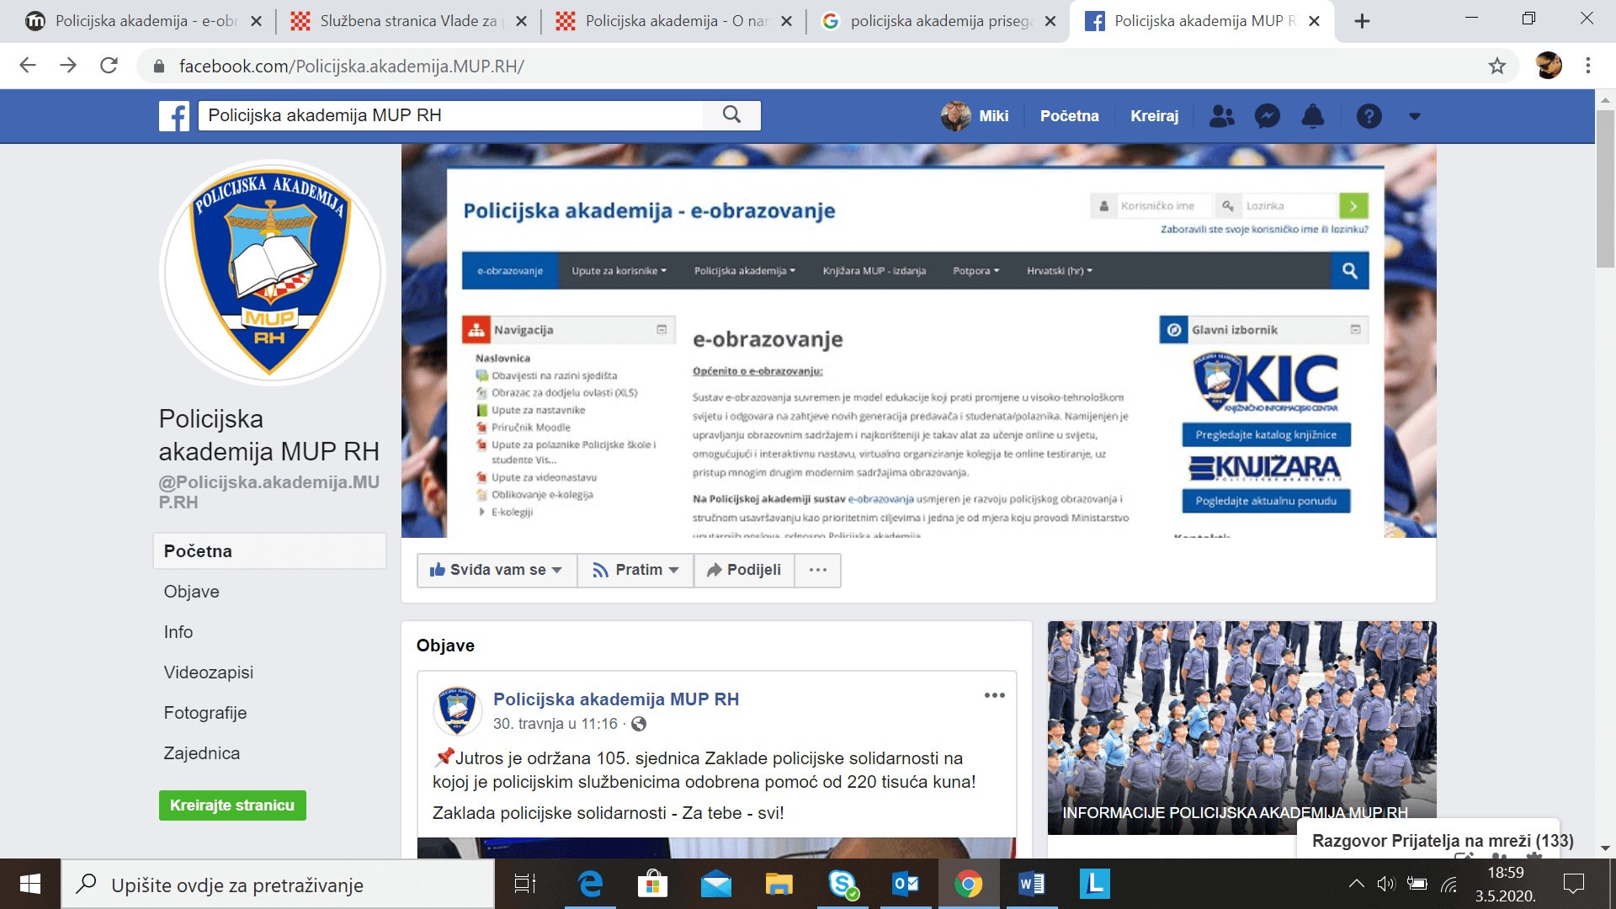Click the search magnifier button

tap(731, 115)
